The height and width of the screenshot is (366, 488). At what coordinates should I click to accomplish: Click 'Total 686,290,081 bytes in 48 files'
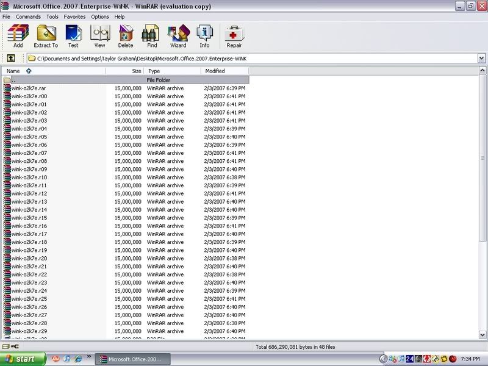pyautogui.click(x=295, y=346)
